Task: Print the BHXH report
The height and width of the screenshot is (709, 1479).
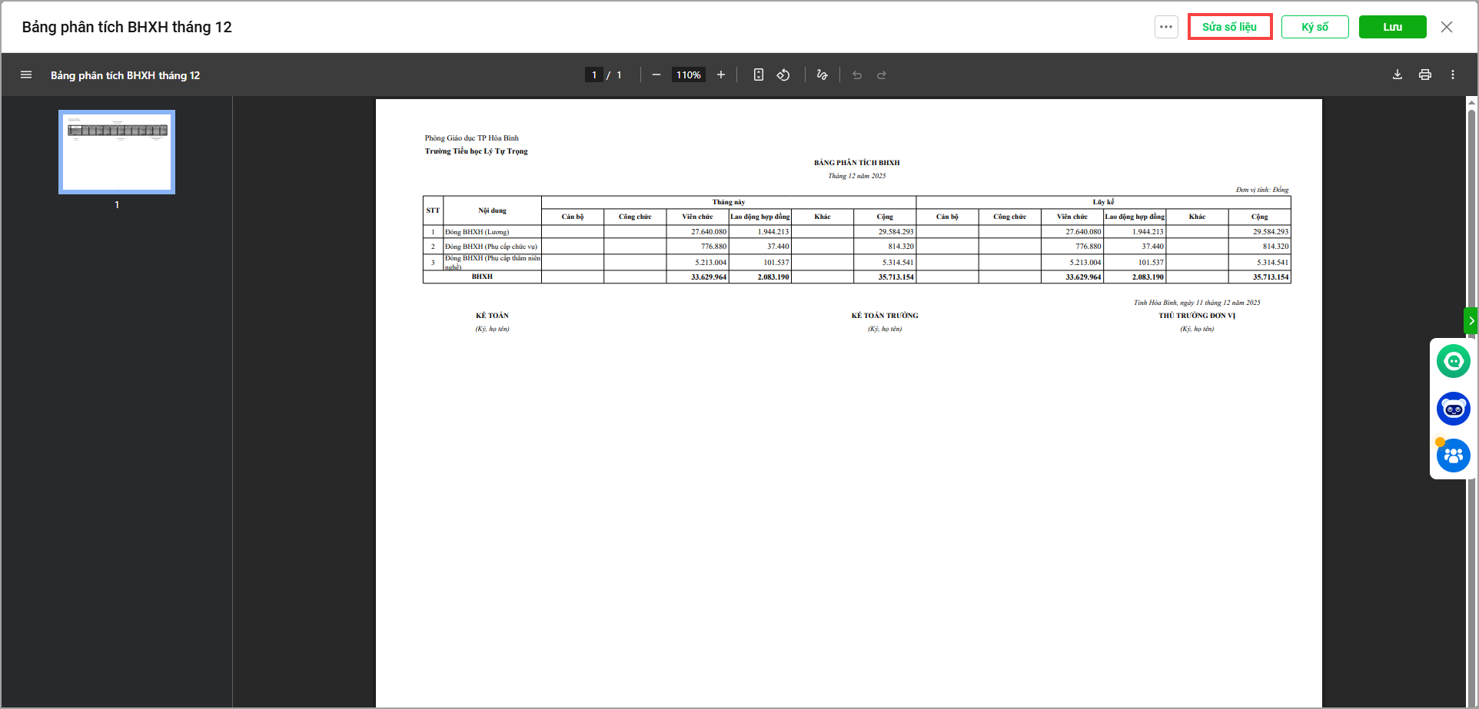Action: click(x=1424, y=75)
